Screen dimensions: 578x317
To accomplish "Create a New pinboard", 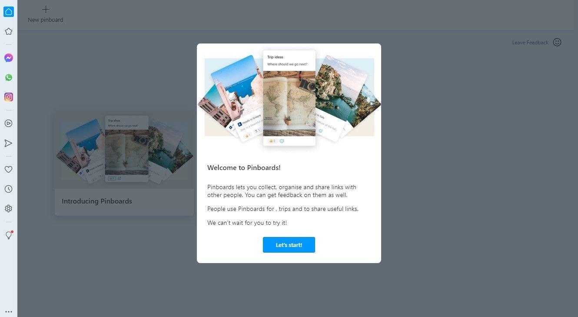I will click(45, 14).
